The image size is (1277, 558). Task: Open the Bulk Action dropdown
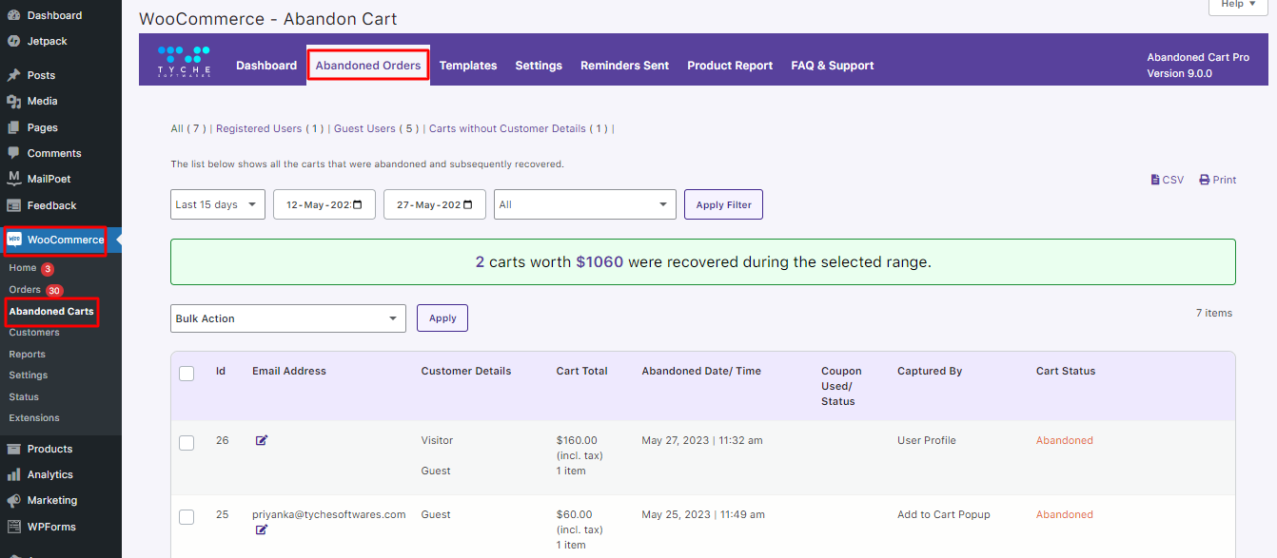tap(287, 317)
